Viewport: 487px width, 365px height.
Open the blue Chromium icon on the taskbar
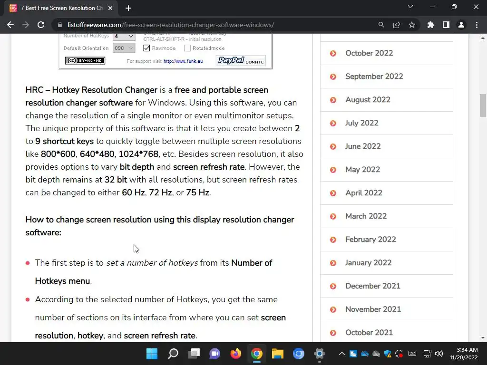(x=299, y=354)
